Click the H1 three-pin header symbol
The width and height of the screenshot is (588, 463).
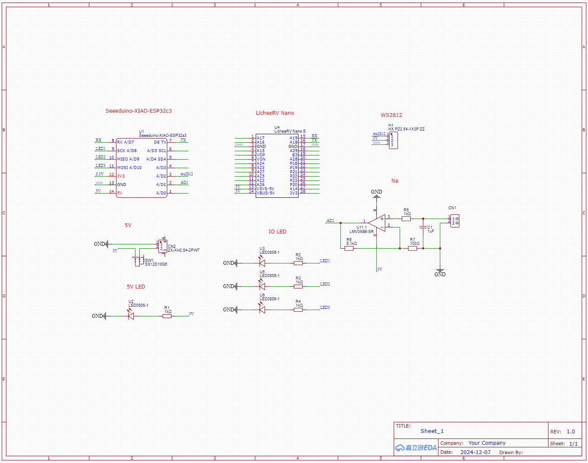(x=393, y=140)
